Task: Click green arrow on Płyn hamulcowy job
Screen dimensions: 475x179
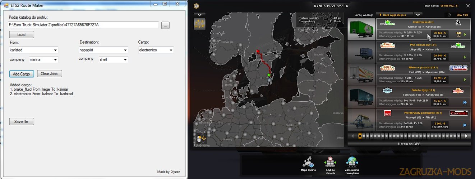Action: click(465, 57)
